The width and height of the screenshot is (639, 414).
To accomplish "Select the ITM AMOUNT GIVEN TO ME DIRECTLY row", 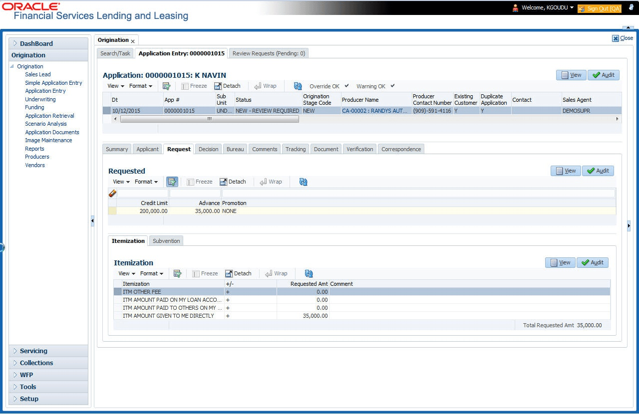I will pyautogui.click(x=362, y=316).
